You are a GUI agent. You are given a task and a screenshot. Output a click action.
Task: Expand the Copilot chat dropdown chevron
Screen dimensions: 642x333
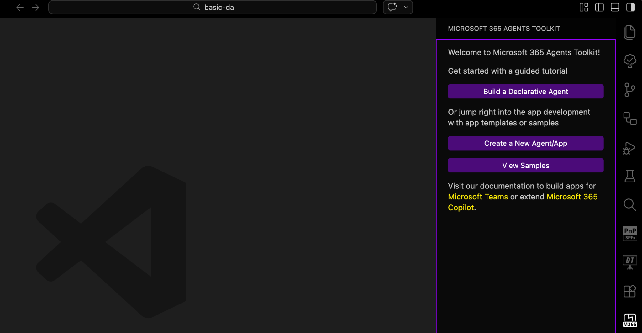pos(406,7)
